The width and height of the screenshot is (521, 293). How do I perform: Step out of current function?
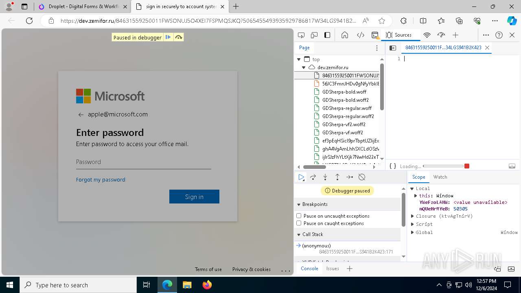pyautogui.click(x=337, y=177)
